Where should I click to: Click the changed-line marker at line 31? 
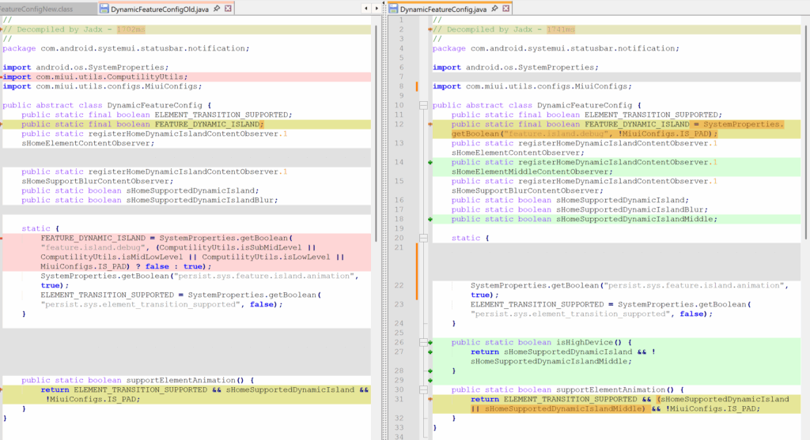430,400
